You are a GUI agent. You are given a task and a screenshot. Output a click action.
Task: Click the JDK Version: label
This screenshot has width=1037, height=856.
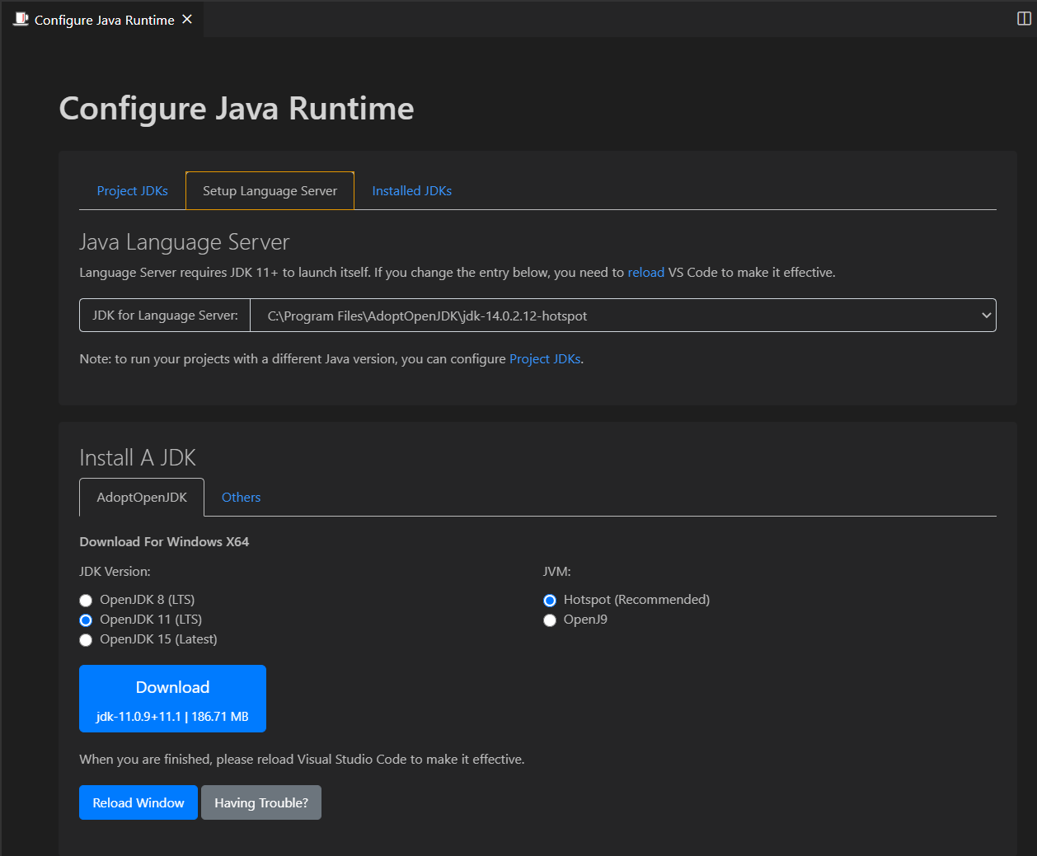(115, 571)
